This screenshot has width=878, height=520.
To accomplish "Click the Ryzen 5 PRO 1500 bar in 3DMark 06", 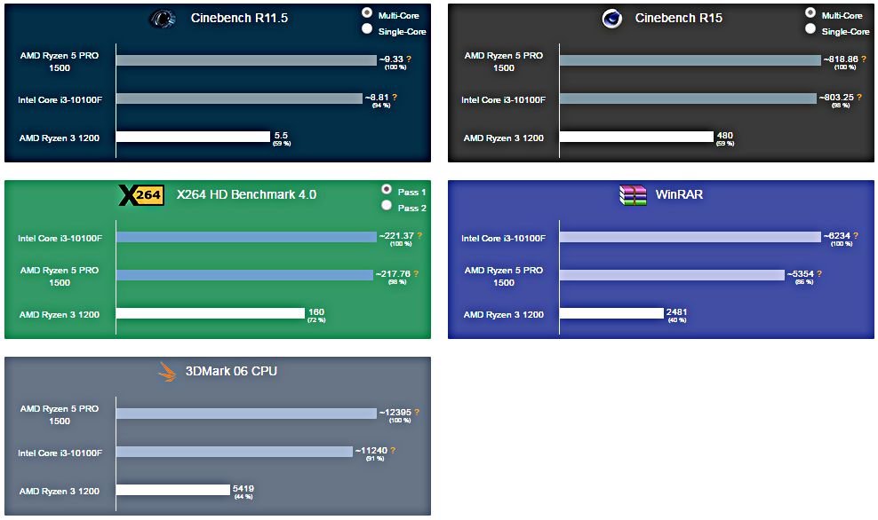I will [x=246, y=414].
